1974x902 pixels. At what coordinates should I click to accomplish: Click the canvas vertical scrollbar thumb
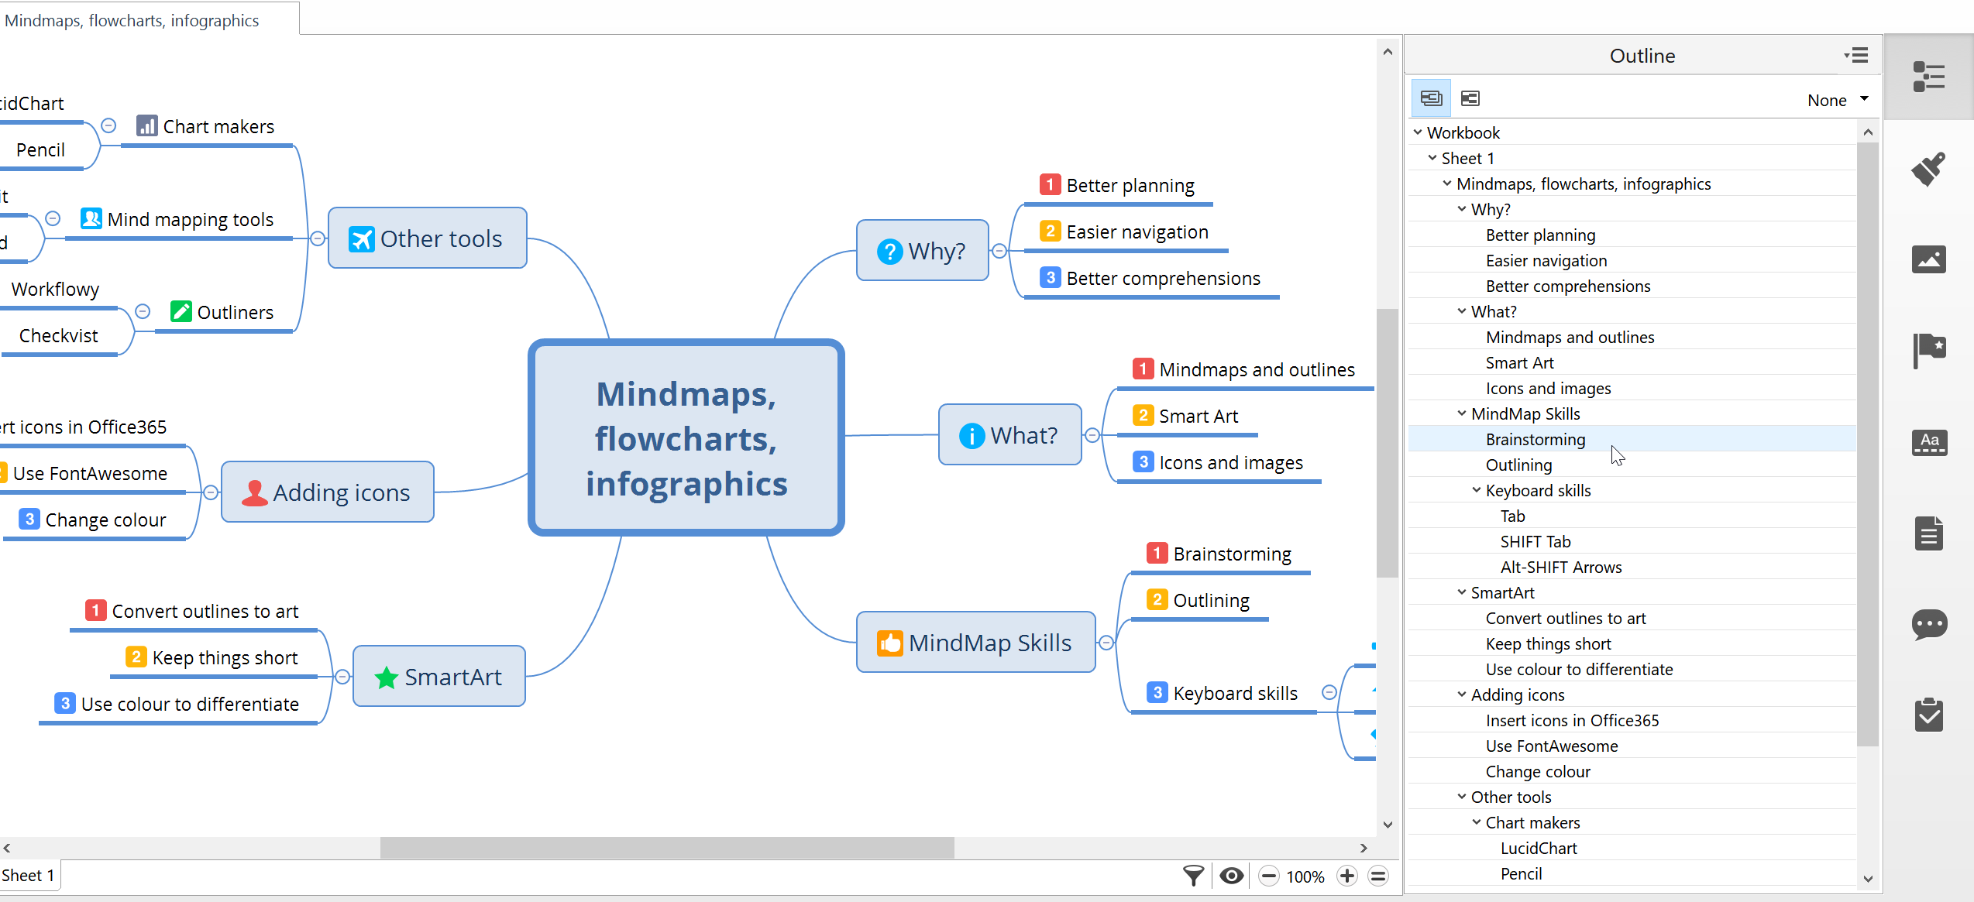point(1388,443)
